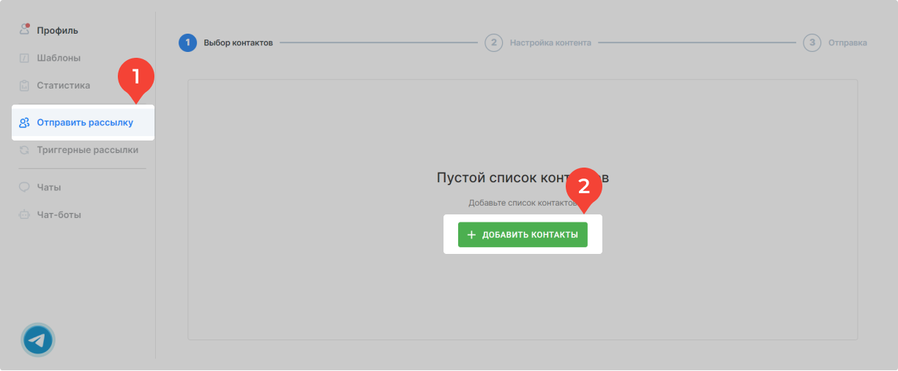Open the round Telegram floating button
Viewport: 898px width, 371px height.
(x=38, y=340)
